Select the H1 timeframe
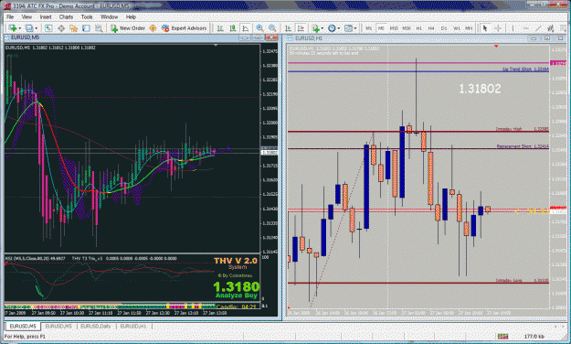 [419, 28]
